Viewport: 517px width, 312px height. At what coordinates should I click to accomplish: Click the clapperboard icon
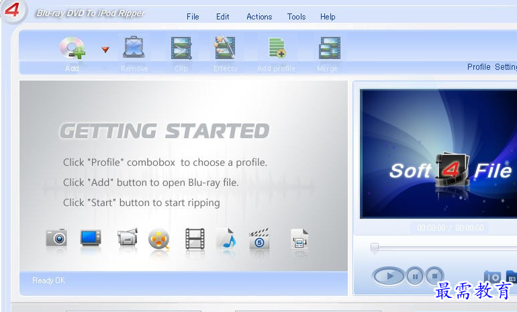[259, 239]
